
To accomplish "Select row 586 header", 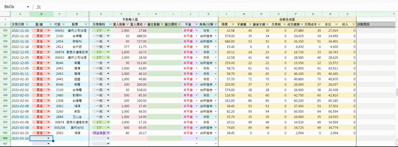I will (x=5, y=31).
